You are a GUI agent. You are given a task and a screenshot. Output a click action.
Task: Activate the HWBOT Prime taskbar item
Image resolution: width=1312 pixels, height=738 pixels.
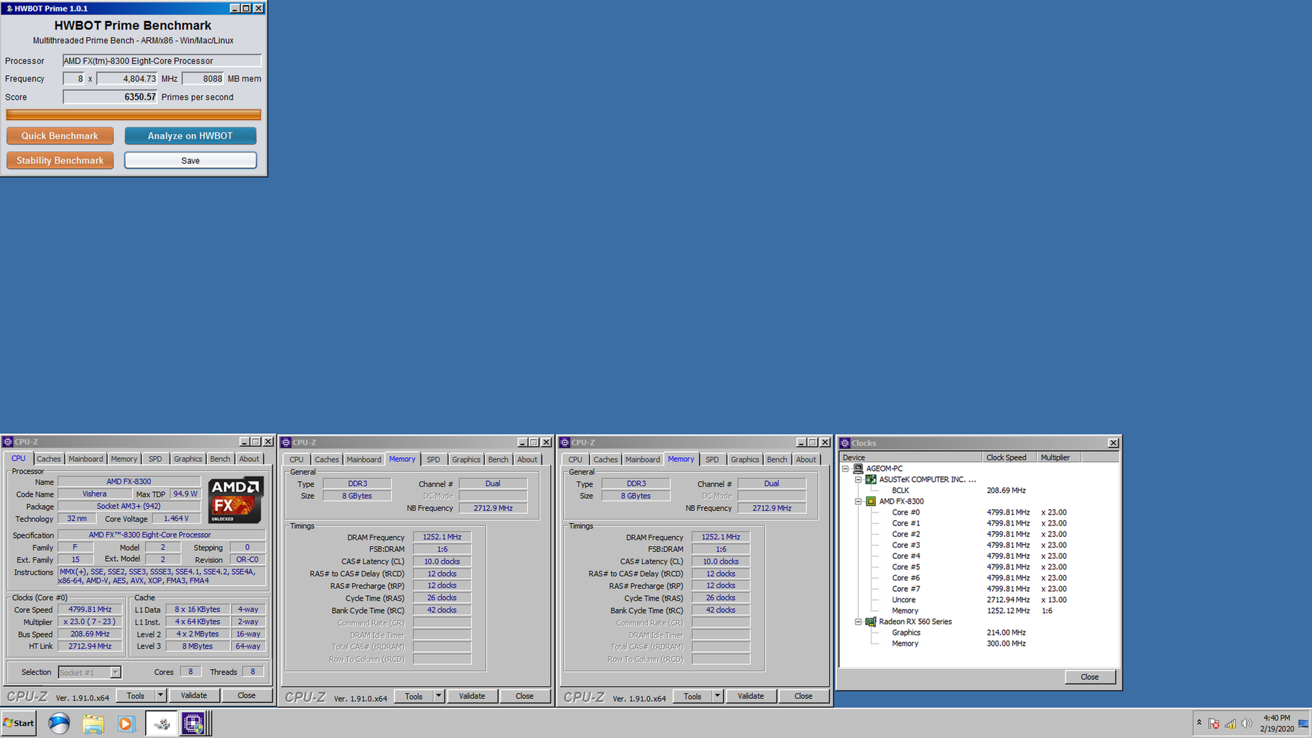[161, 723]
